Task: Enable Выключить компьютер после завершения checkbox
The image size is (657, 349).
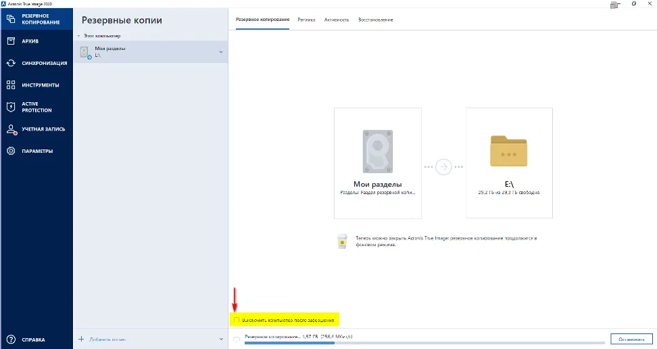Action: (237, 320)
